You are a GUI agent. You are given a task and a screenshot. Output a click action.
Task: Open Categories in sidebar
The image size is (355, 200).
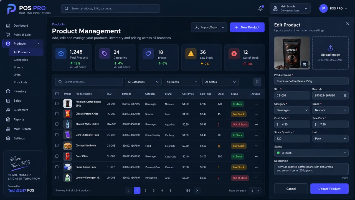tap(21, 60)
